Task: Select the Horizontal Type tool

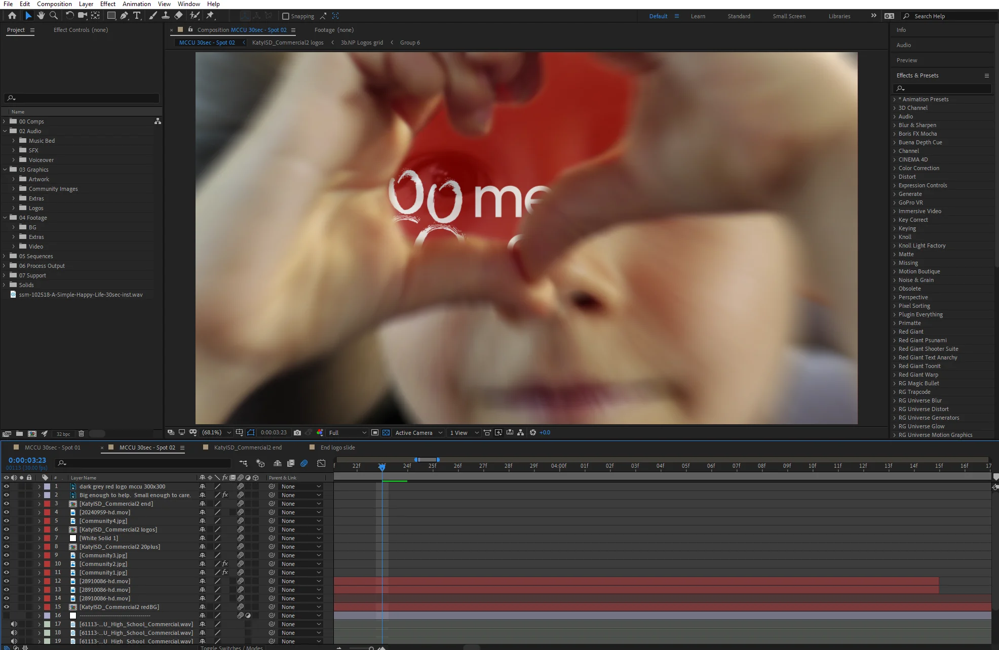Action: click(137, 16)
